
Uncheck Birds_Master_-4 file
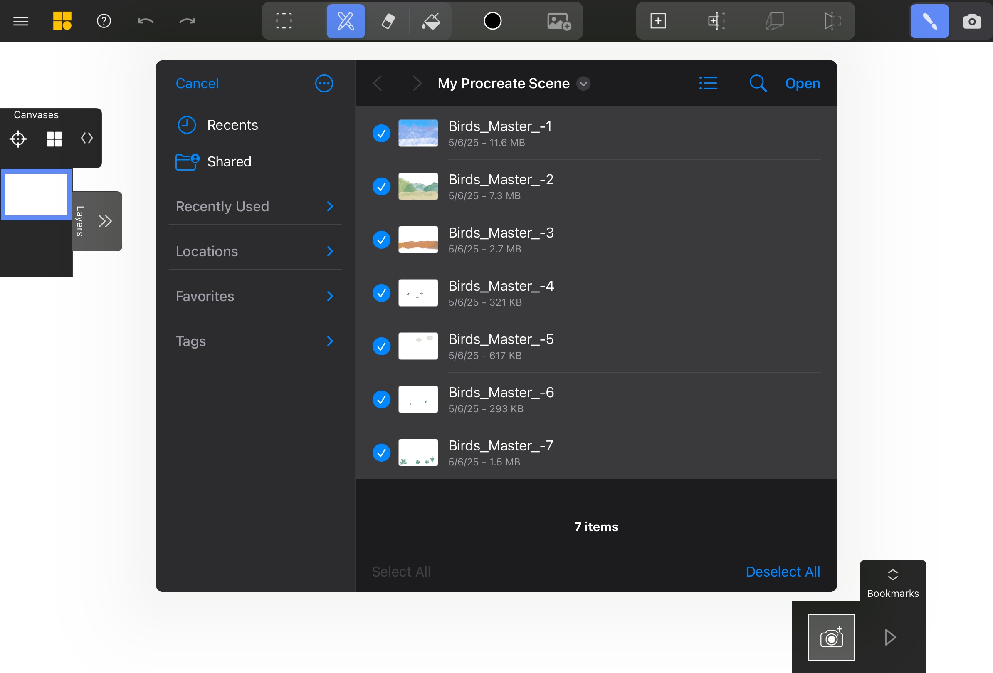[381, 293]
